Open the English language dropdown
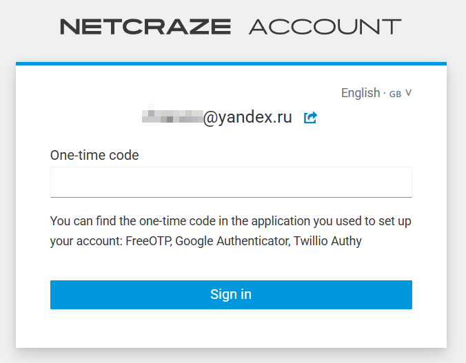 coord(376,93)
